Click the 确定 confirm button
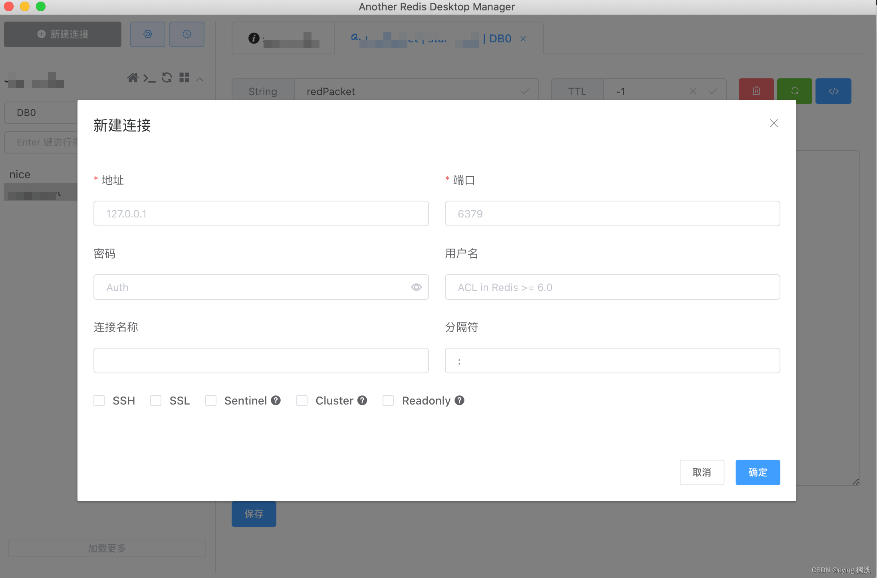This screenshot has width=877, height=578. click(x=758, y=472)
